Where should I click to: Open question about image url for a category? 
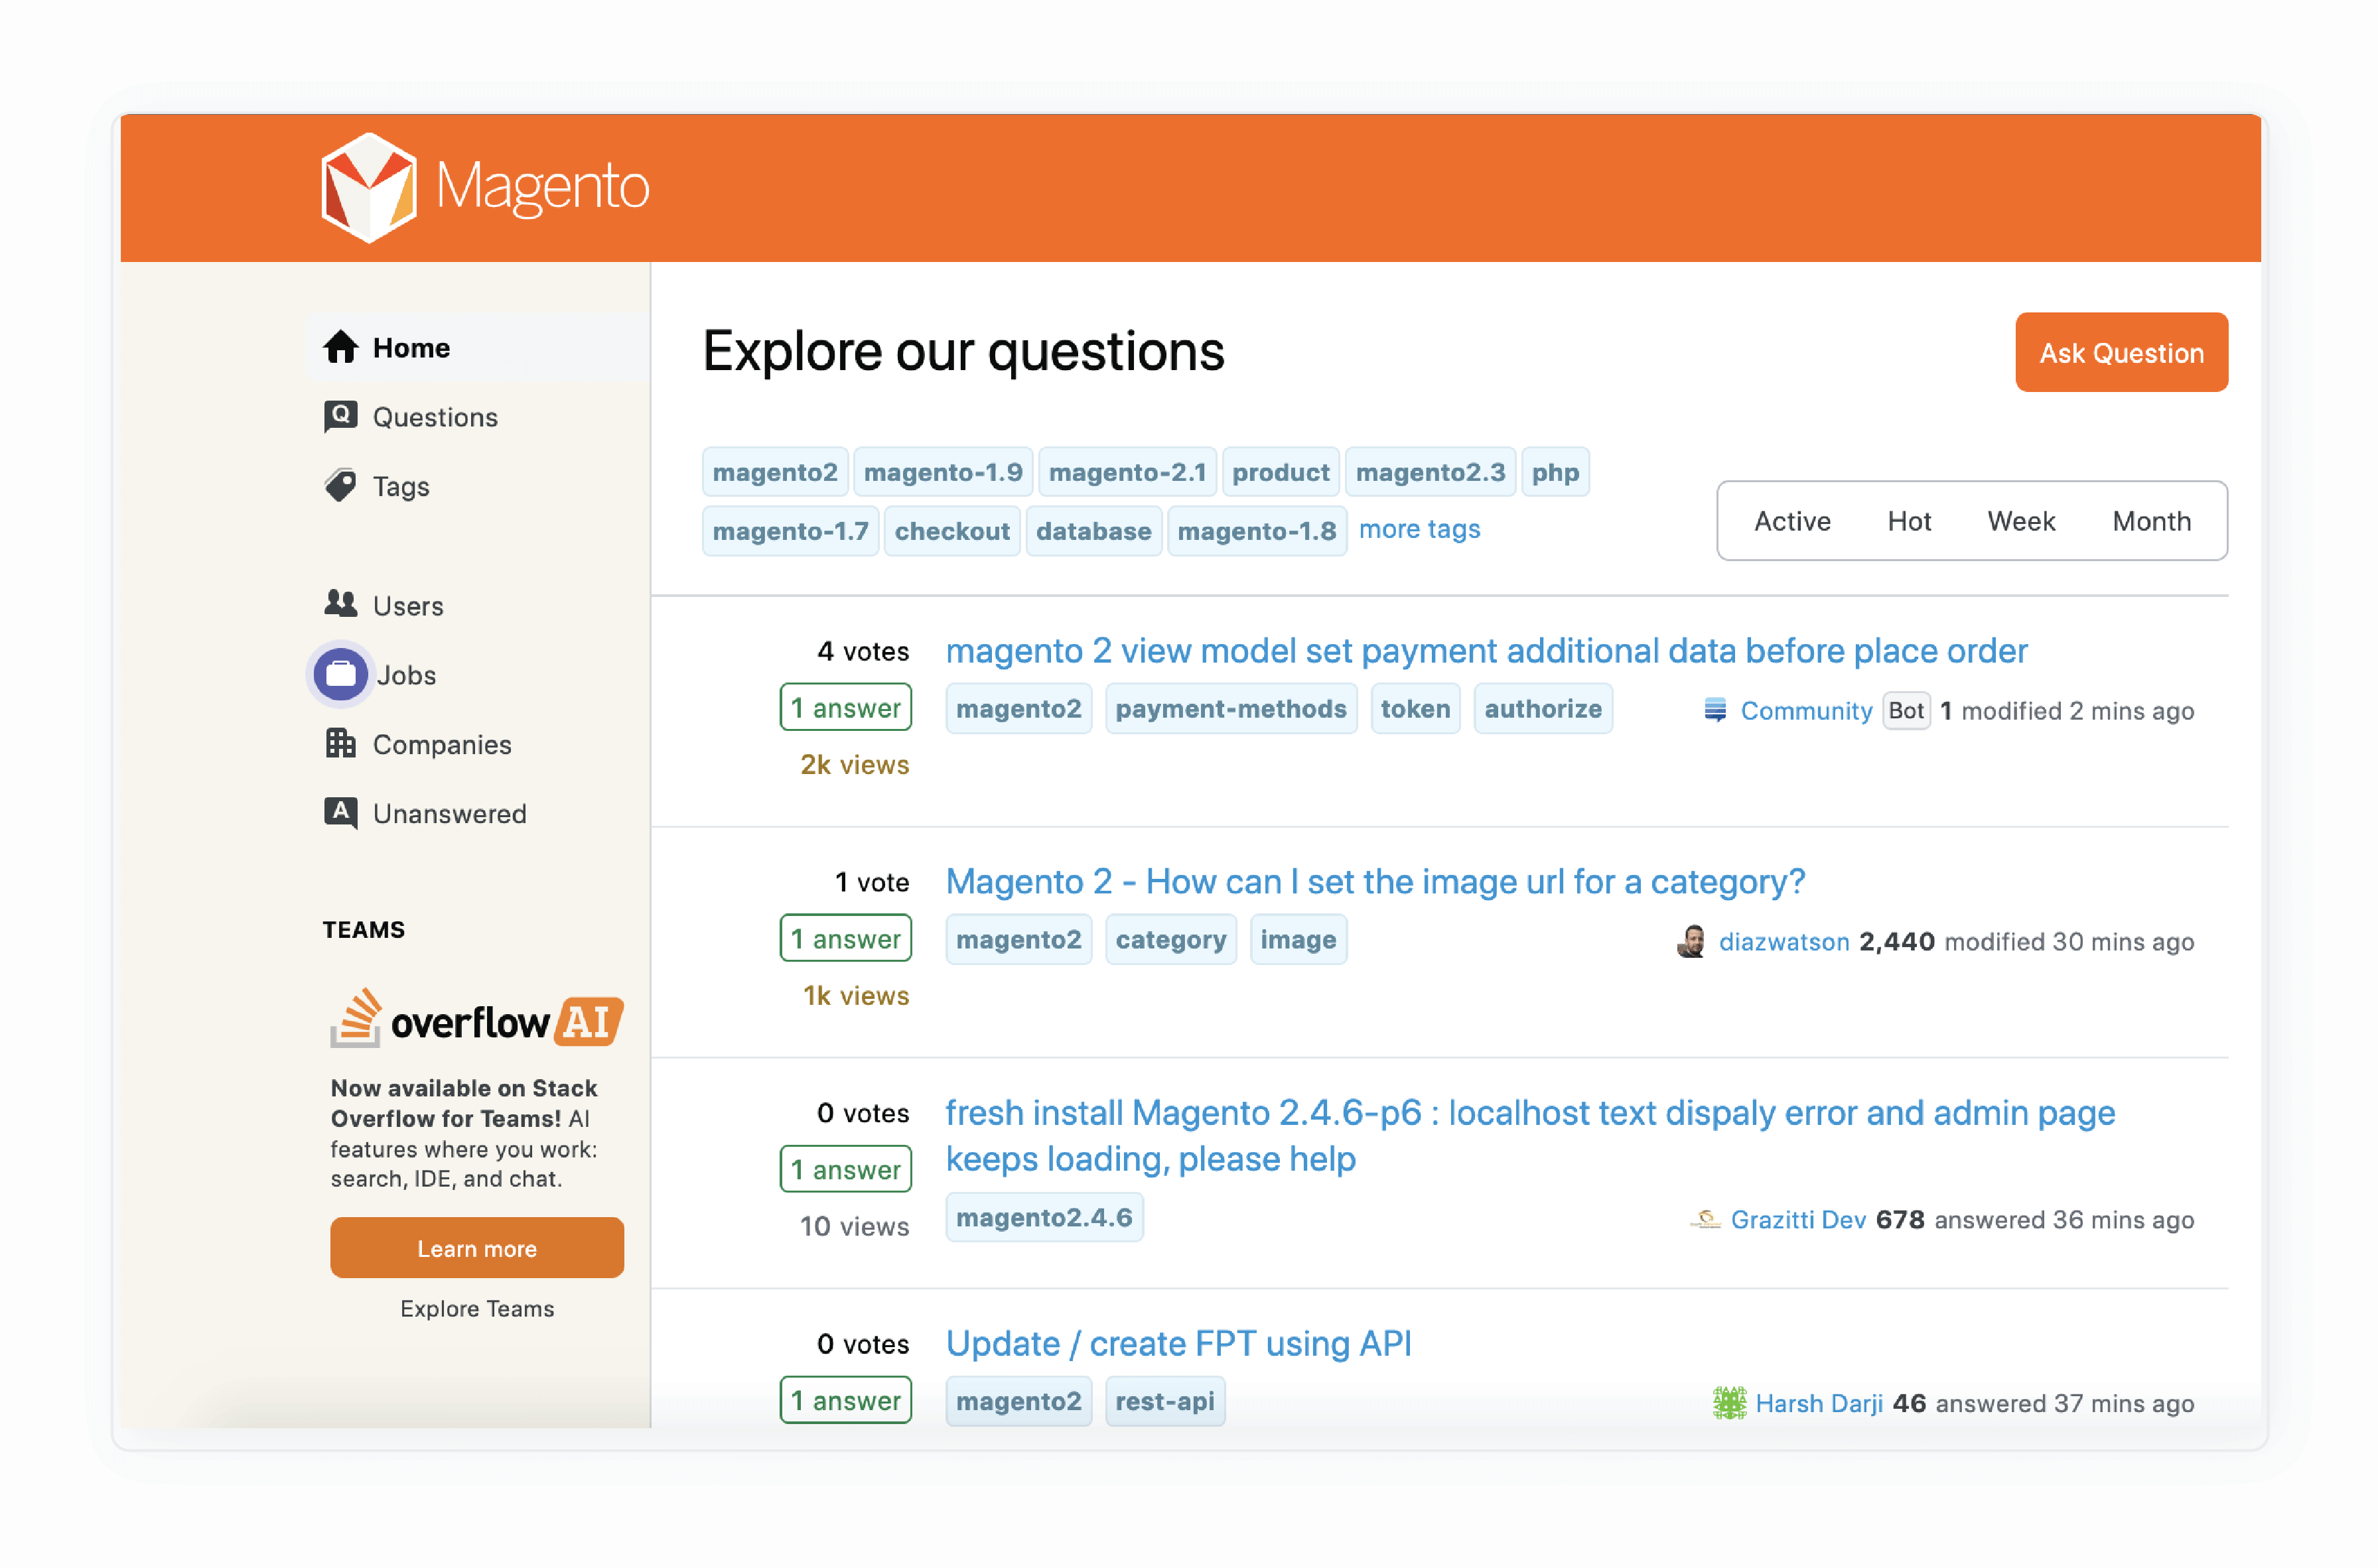pos(1375,882)
